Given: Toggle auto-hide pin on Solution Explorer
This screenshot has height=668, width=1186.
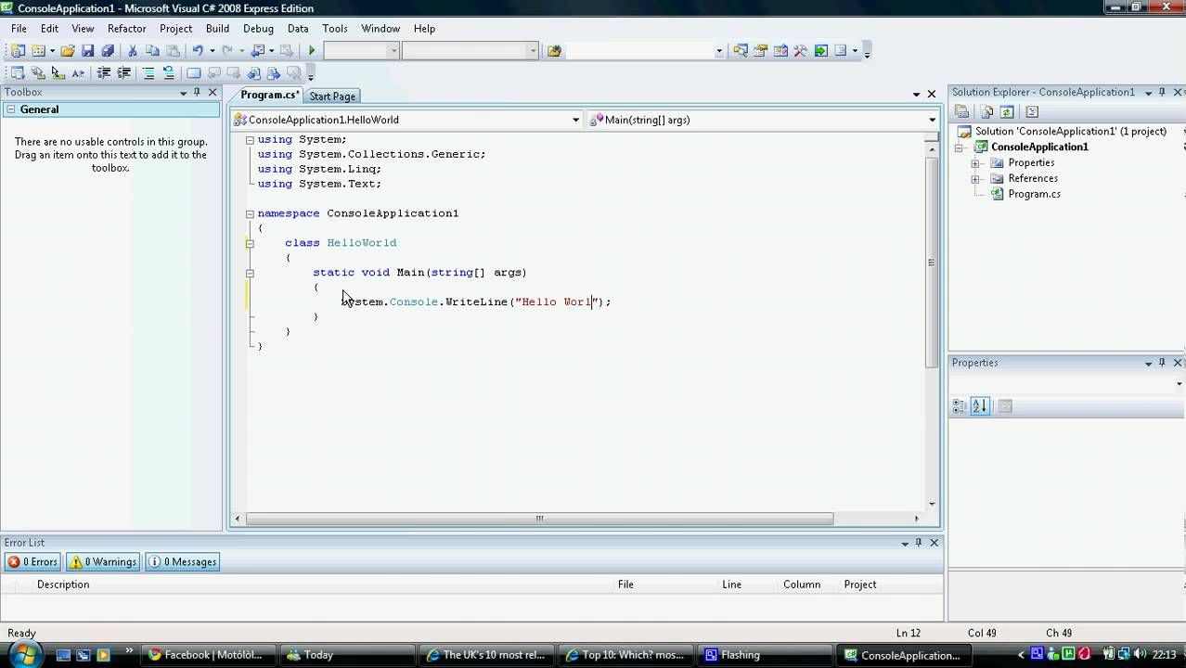Looking at the screenshot, I should tap(1162, 92).
